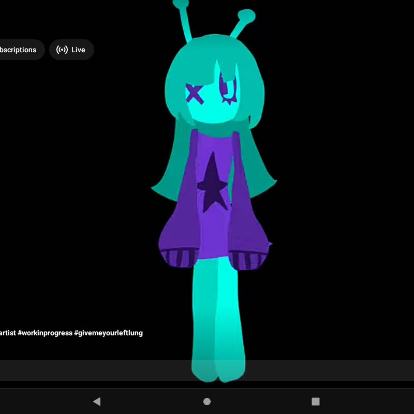
Task: Tap the live broadcast icon
Action: pyautogui.click(x=62, y=50)
